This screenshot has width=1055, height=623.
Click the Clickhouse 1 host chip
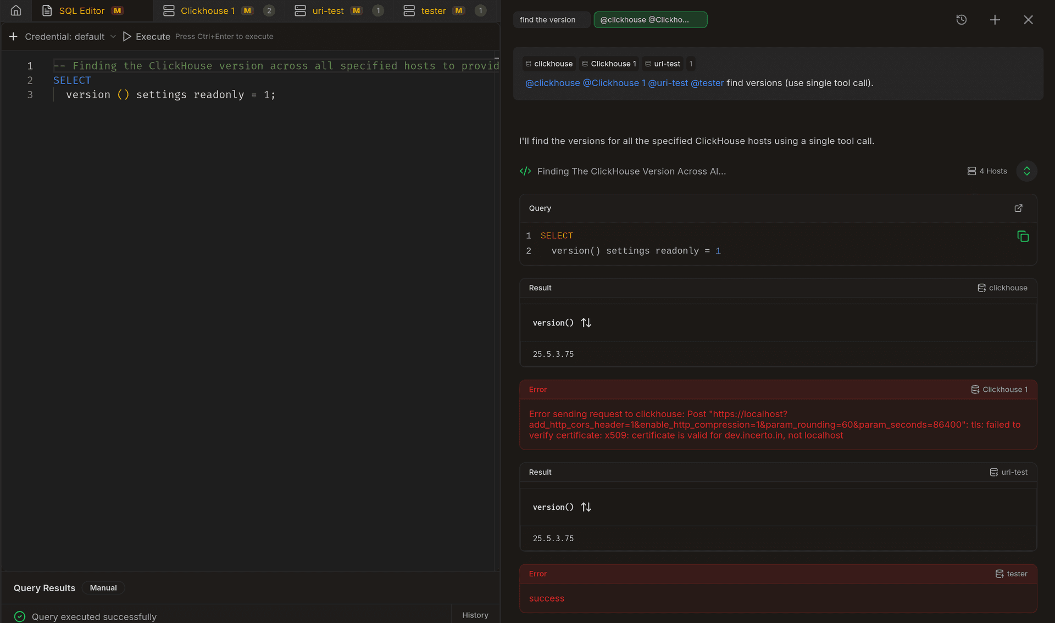[609, 64]
